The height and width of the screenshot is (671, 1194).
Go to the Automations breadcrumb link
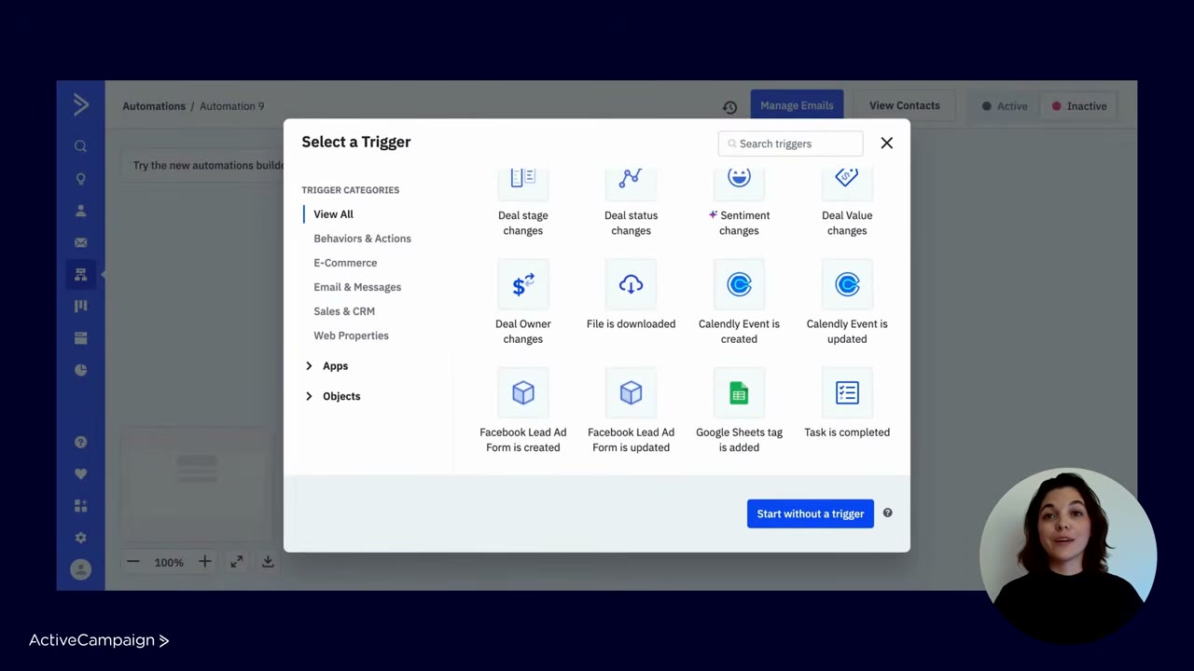(154, 106)
